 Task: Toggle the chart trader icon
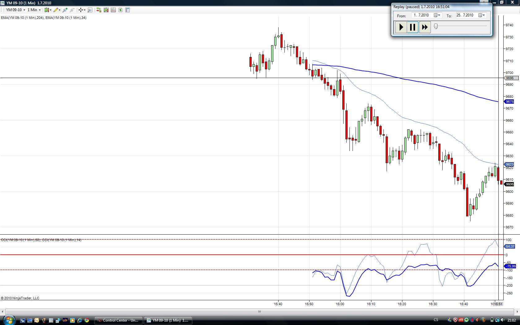point(99,10)
